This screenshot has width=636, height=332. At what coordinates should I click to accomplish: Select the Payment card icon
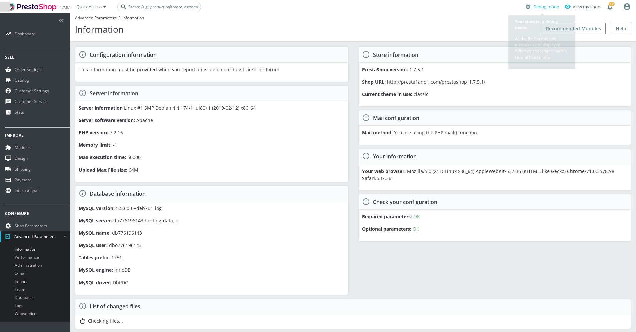click(8, 180)
